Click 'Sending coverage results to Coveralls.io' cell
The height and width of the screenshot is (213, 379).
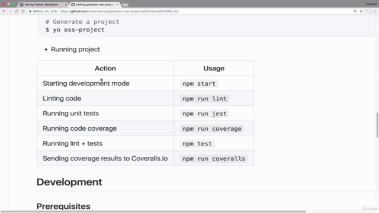point(105,158)
